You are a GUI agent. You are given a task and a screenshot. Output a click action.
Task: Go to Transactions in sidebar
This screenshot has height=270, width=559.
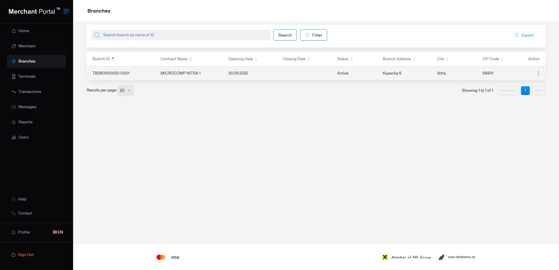coord(30,92)
